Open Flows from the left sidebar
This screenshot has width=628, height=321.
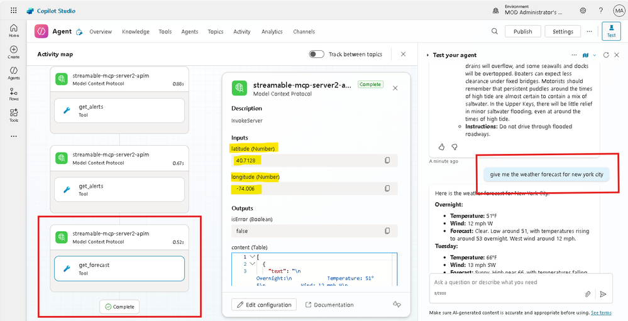[14, 94]
